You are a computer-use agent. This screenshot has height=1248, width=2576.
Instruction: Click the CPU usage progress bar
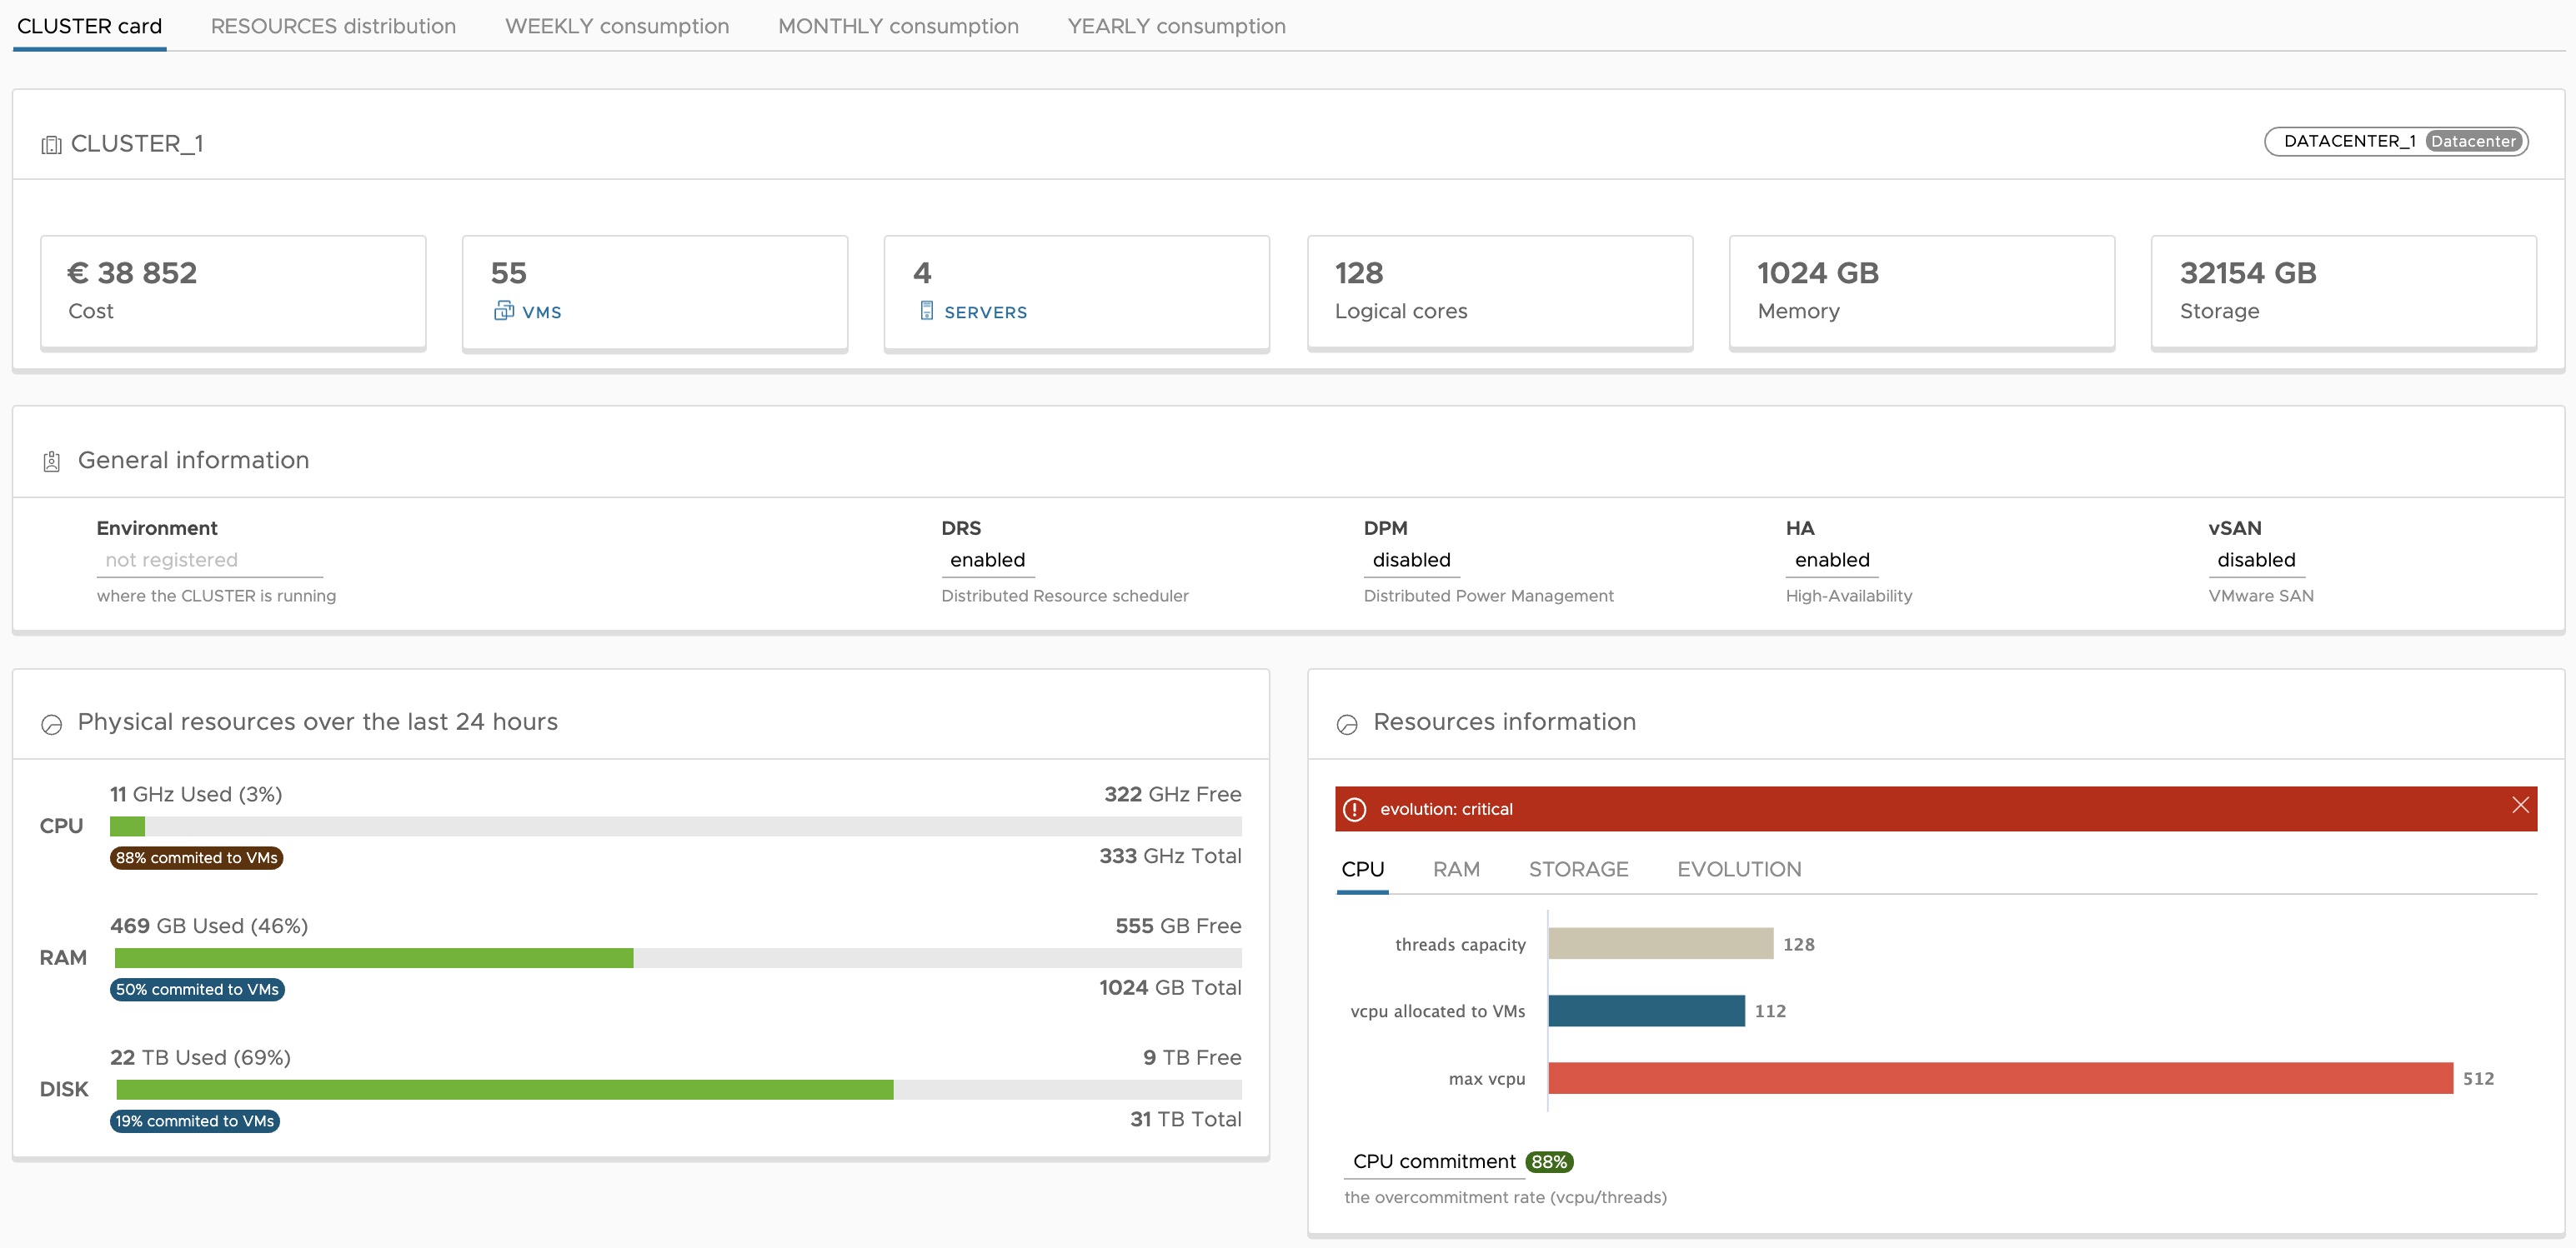pos(675,826)
